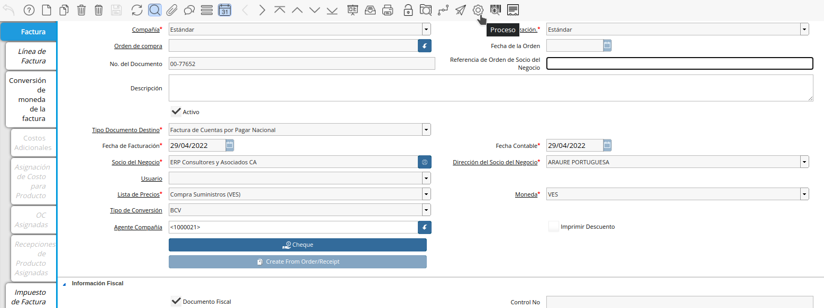The width and height of the screenshot is (824, 308).
Task: Open the Socio del Negocio search button
Action: pyautogui.click(x=425, y=162)
